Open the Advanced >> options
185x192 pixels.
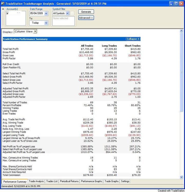click(86, 18)
